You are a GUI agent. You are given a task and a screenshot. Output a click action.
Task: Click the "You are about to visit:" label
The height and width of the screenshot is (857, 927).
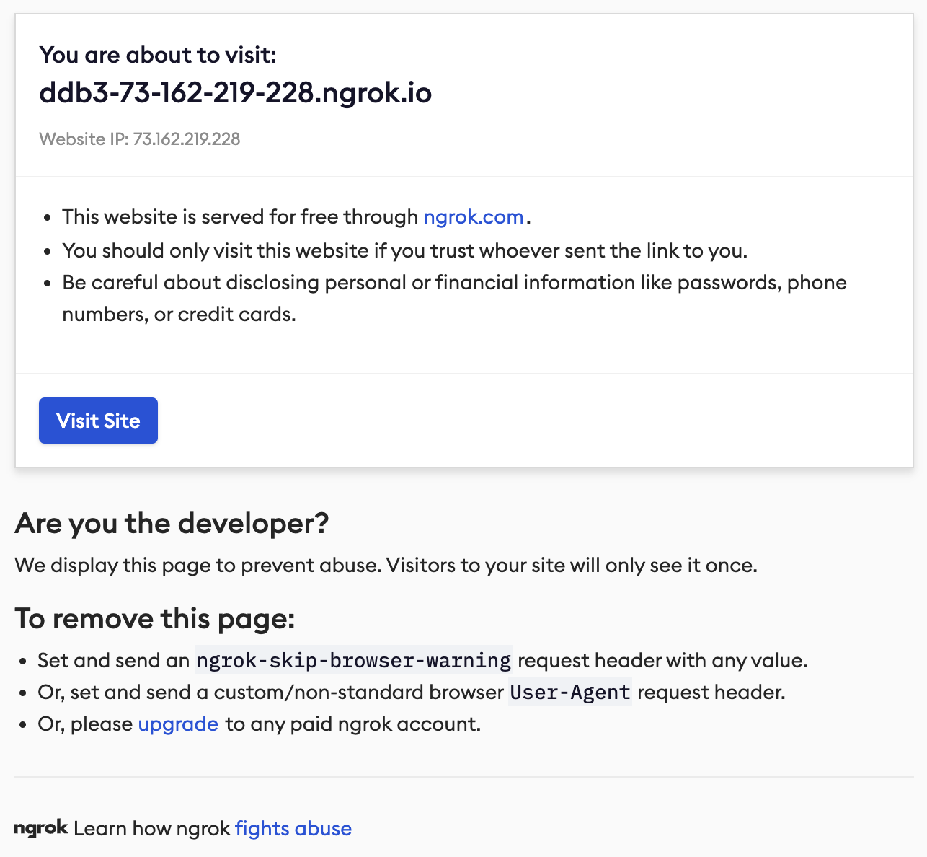(x=158, y=55)
